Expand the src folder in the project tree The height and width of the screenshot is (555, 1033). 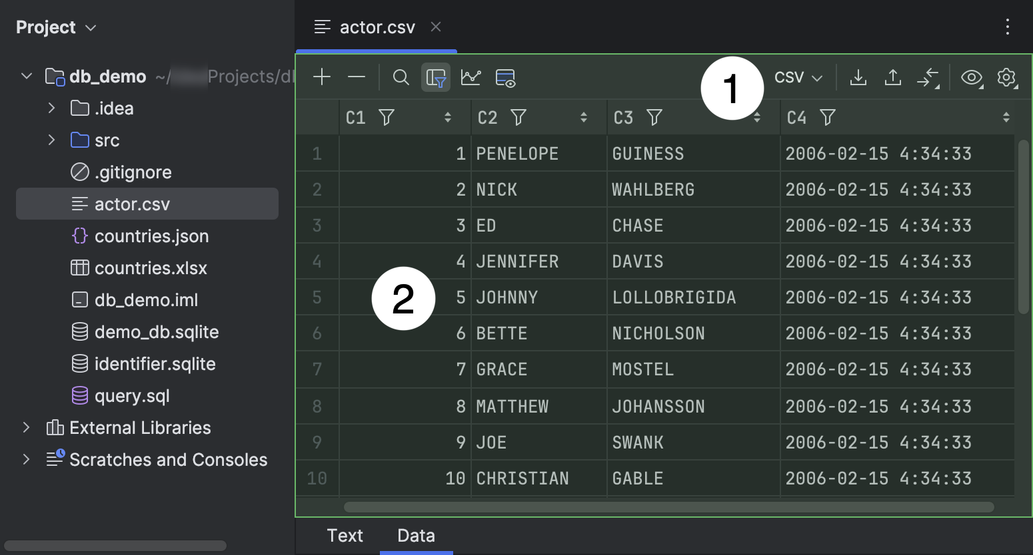pyautogui.click(x=52, y=140)
